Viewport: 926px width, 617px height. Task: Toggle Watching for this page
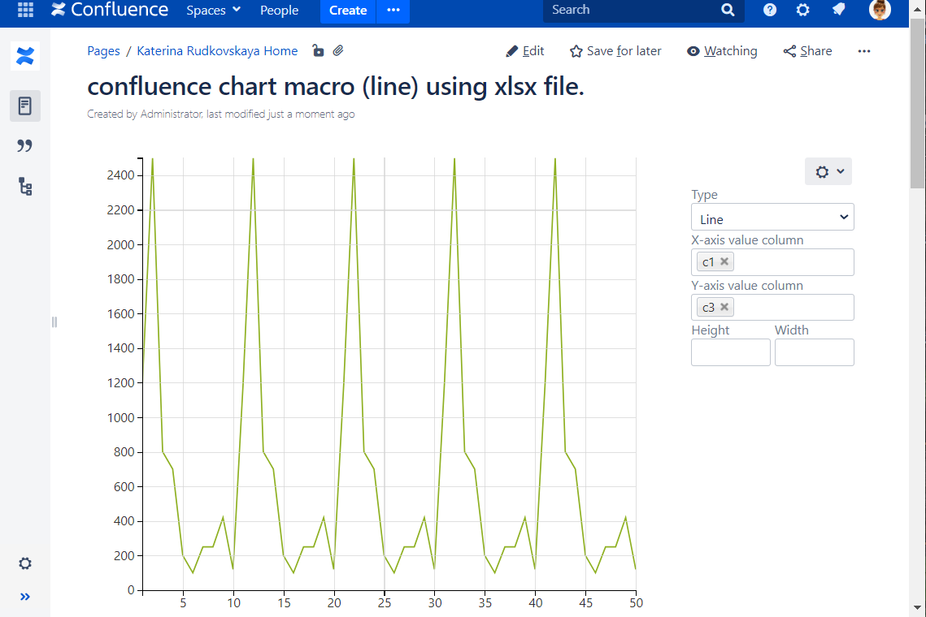pyautogui.click(x=693, y=50)
